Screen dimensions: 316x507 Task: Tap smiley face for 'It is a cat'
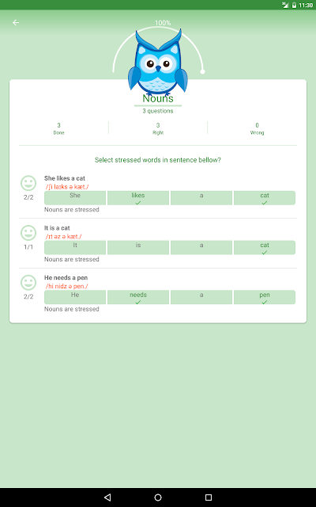click(x=28, y=233)
